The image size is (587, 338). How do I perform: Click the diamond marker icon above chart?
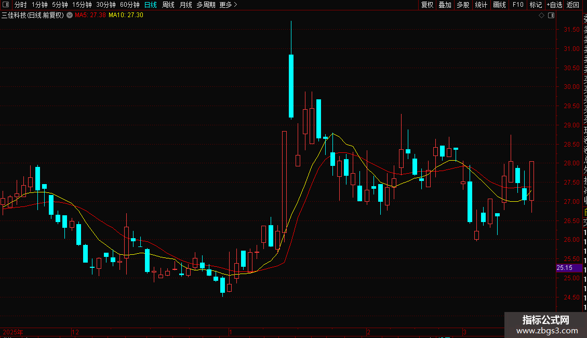541,16
